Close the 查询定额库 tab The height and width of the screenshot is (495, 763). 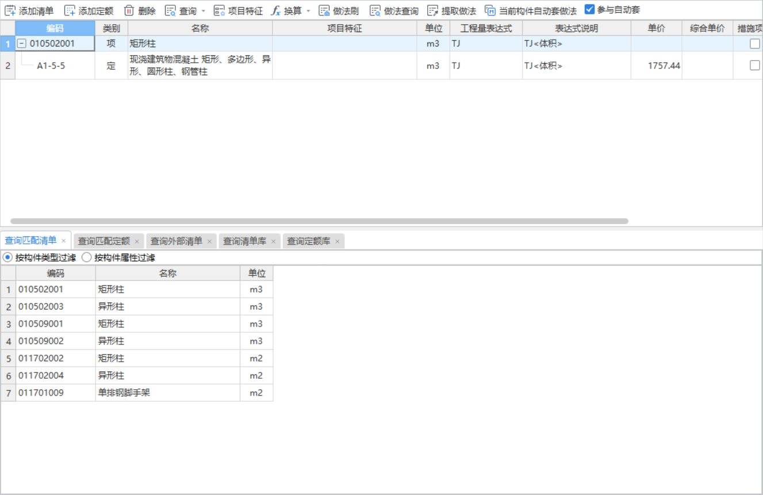338,241
